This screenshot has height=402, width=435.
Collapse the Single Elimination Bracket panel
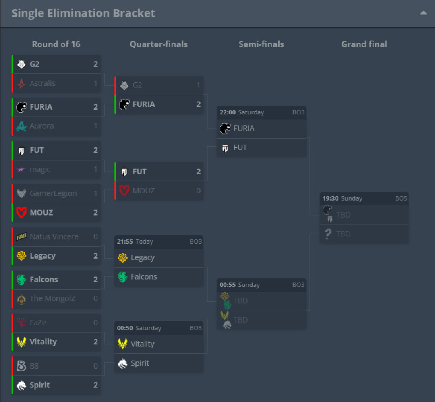(x=423, y=13)
